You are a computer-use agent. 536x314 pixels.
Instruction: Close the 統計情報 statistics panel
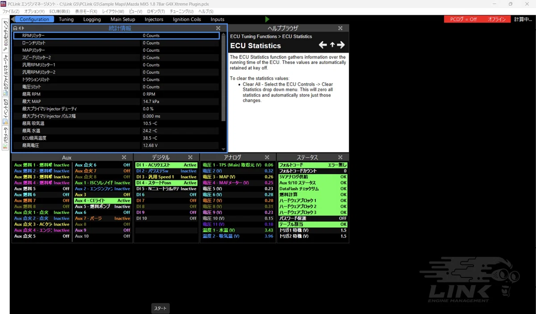(x=218, y=28)
